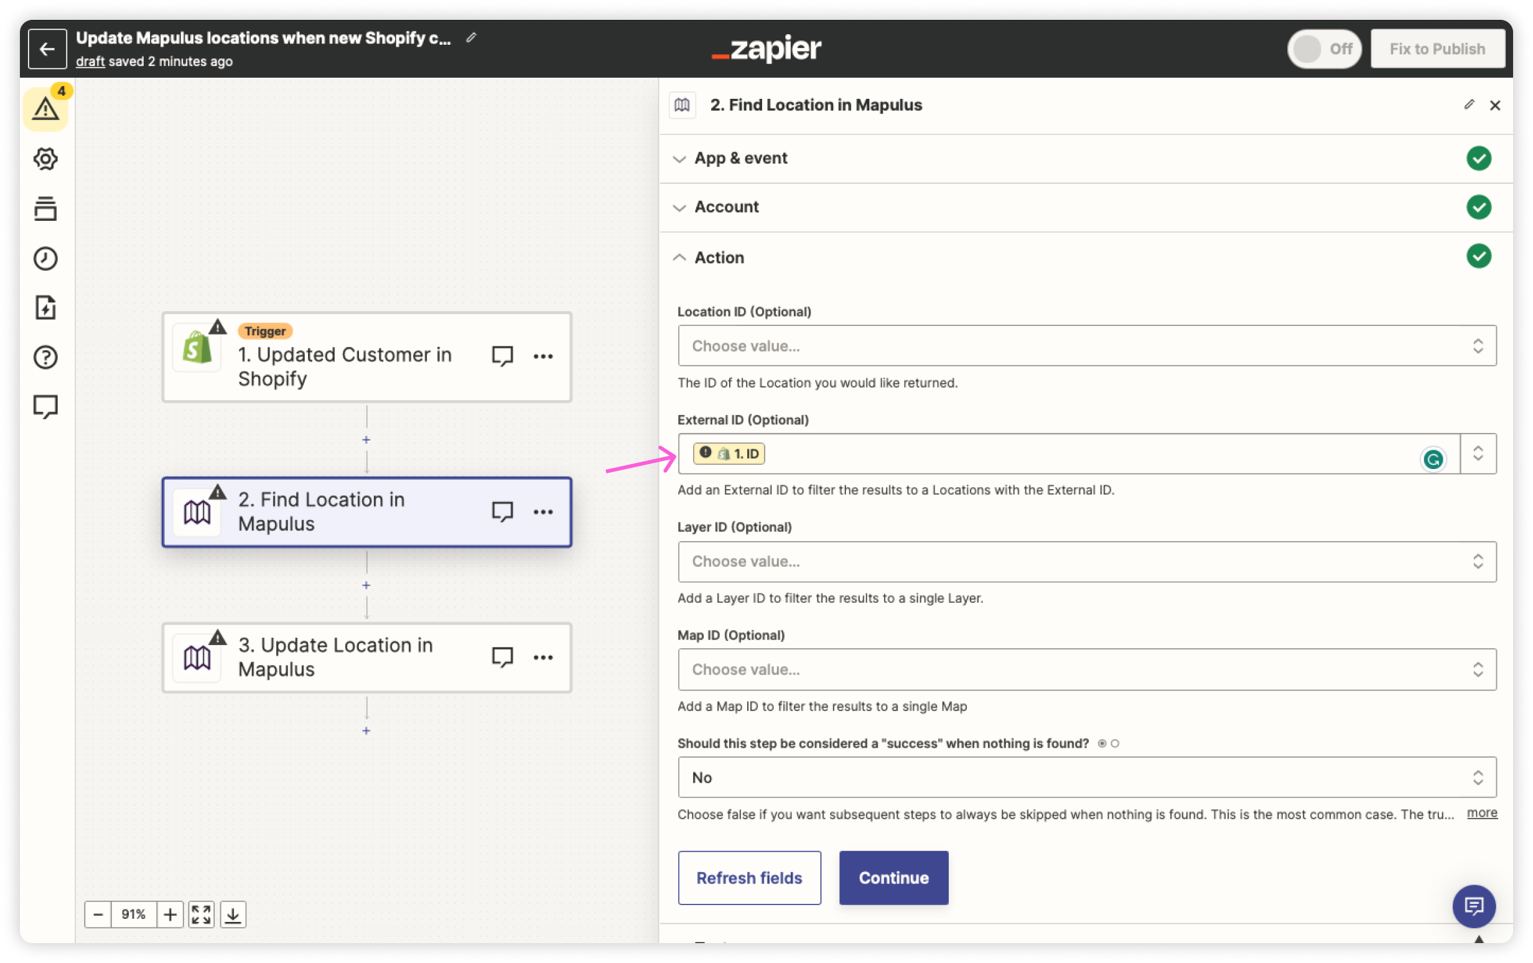Click the more link in help text
The height and width of the screenshot is (963, 1533).
click(x=1482, y=813)
